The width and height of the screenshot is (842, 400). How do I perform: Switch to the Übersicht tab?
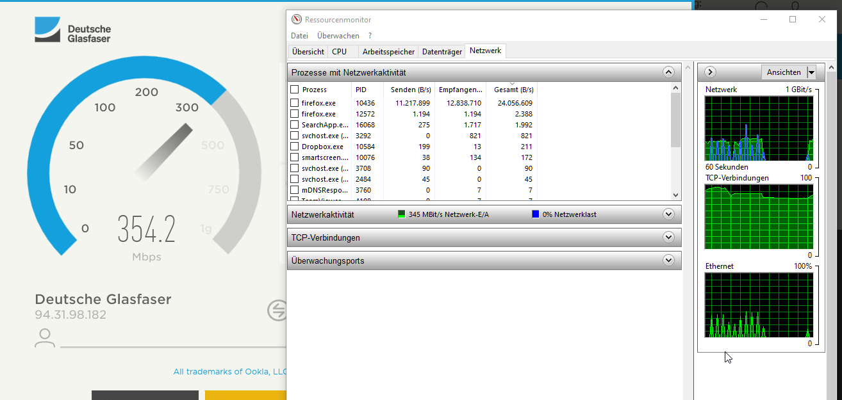308,52
